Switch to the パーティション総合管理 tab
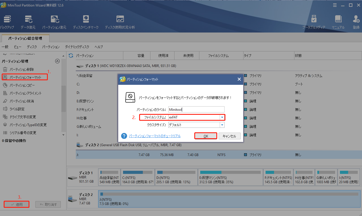362x216 pixels. tap(25, 38)
